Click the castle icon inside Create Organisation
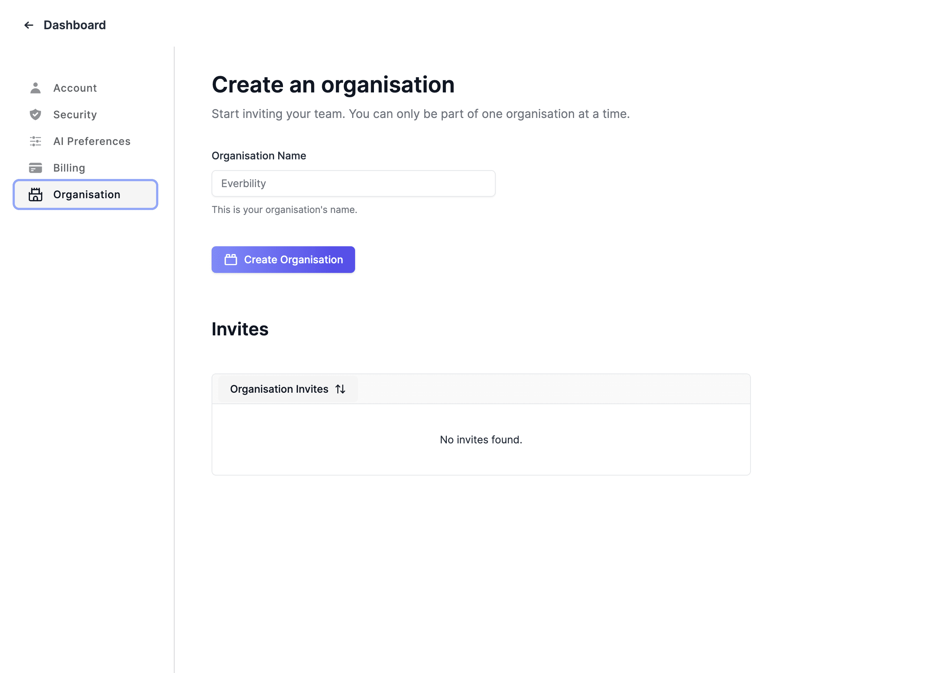 pyautogui.click(x=231, y=260)
